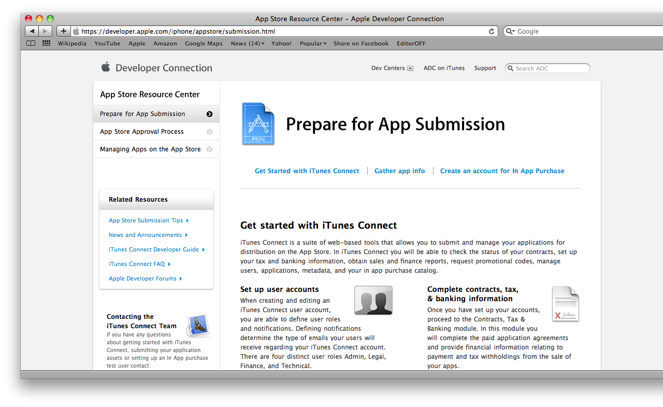The width and height of the screenshot is (663, 407).
Task: Click Share on Facebook bookmark
Action: point(361,44)
